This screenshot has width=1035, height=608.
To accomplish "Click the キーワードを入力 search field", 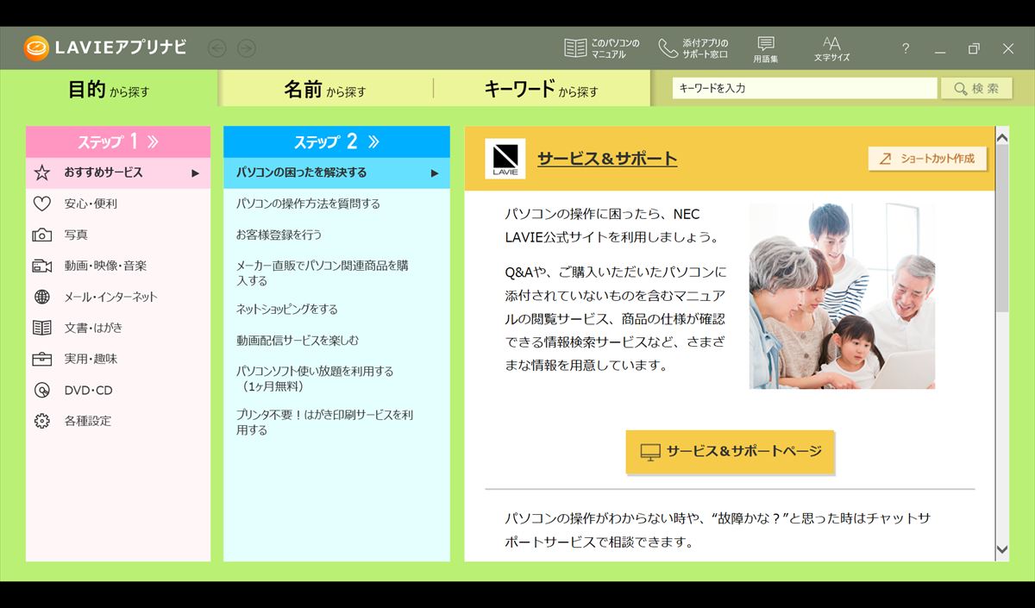I will [x=805, y=88].
